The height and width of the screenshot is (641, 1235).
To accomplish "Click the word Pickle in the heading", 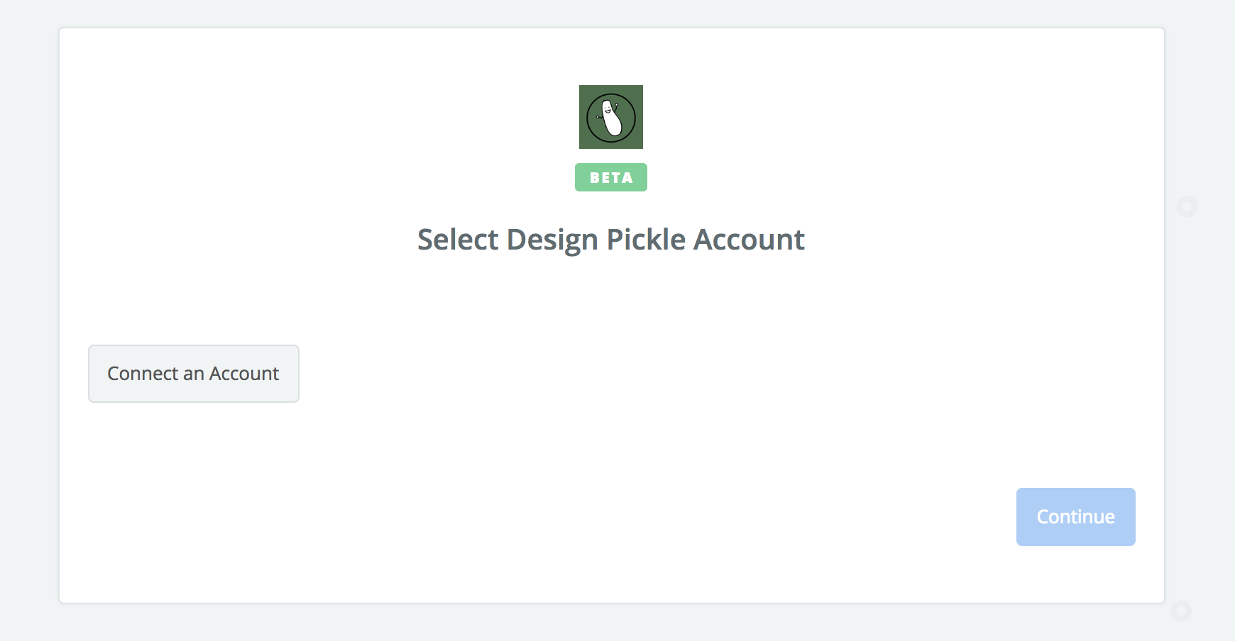I will pos(646,240).
